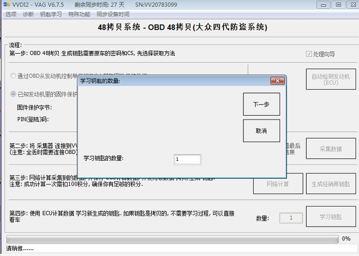Click the 自动检测发动机(ECU) button
359x256 pixels.
coord(331,79)
